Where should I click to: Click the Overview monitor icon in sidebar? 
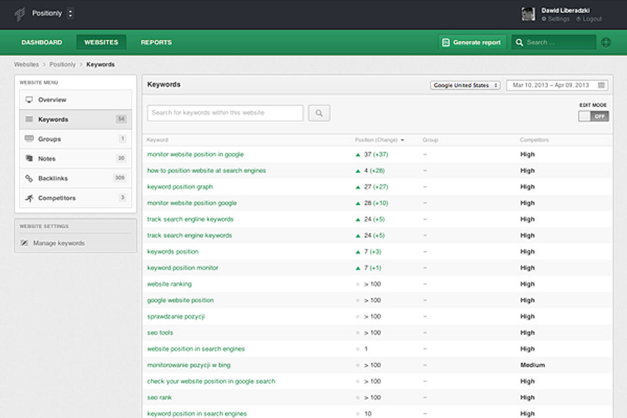tap(29, 100)
